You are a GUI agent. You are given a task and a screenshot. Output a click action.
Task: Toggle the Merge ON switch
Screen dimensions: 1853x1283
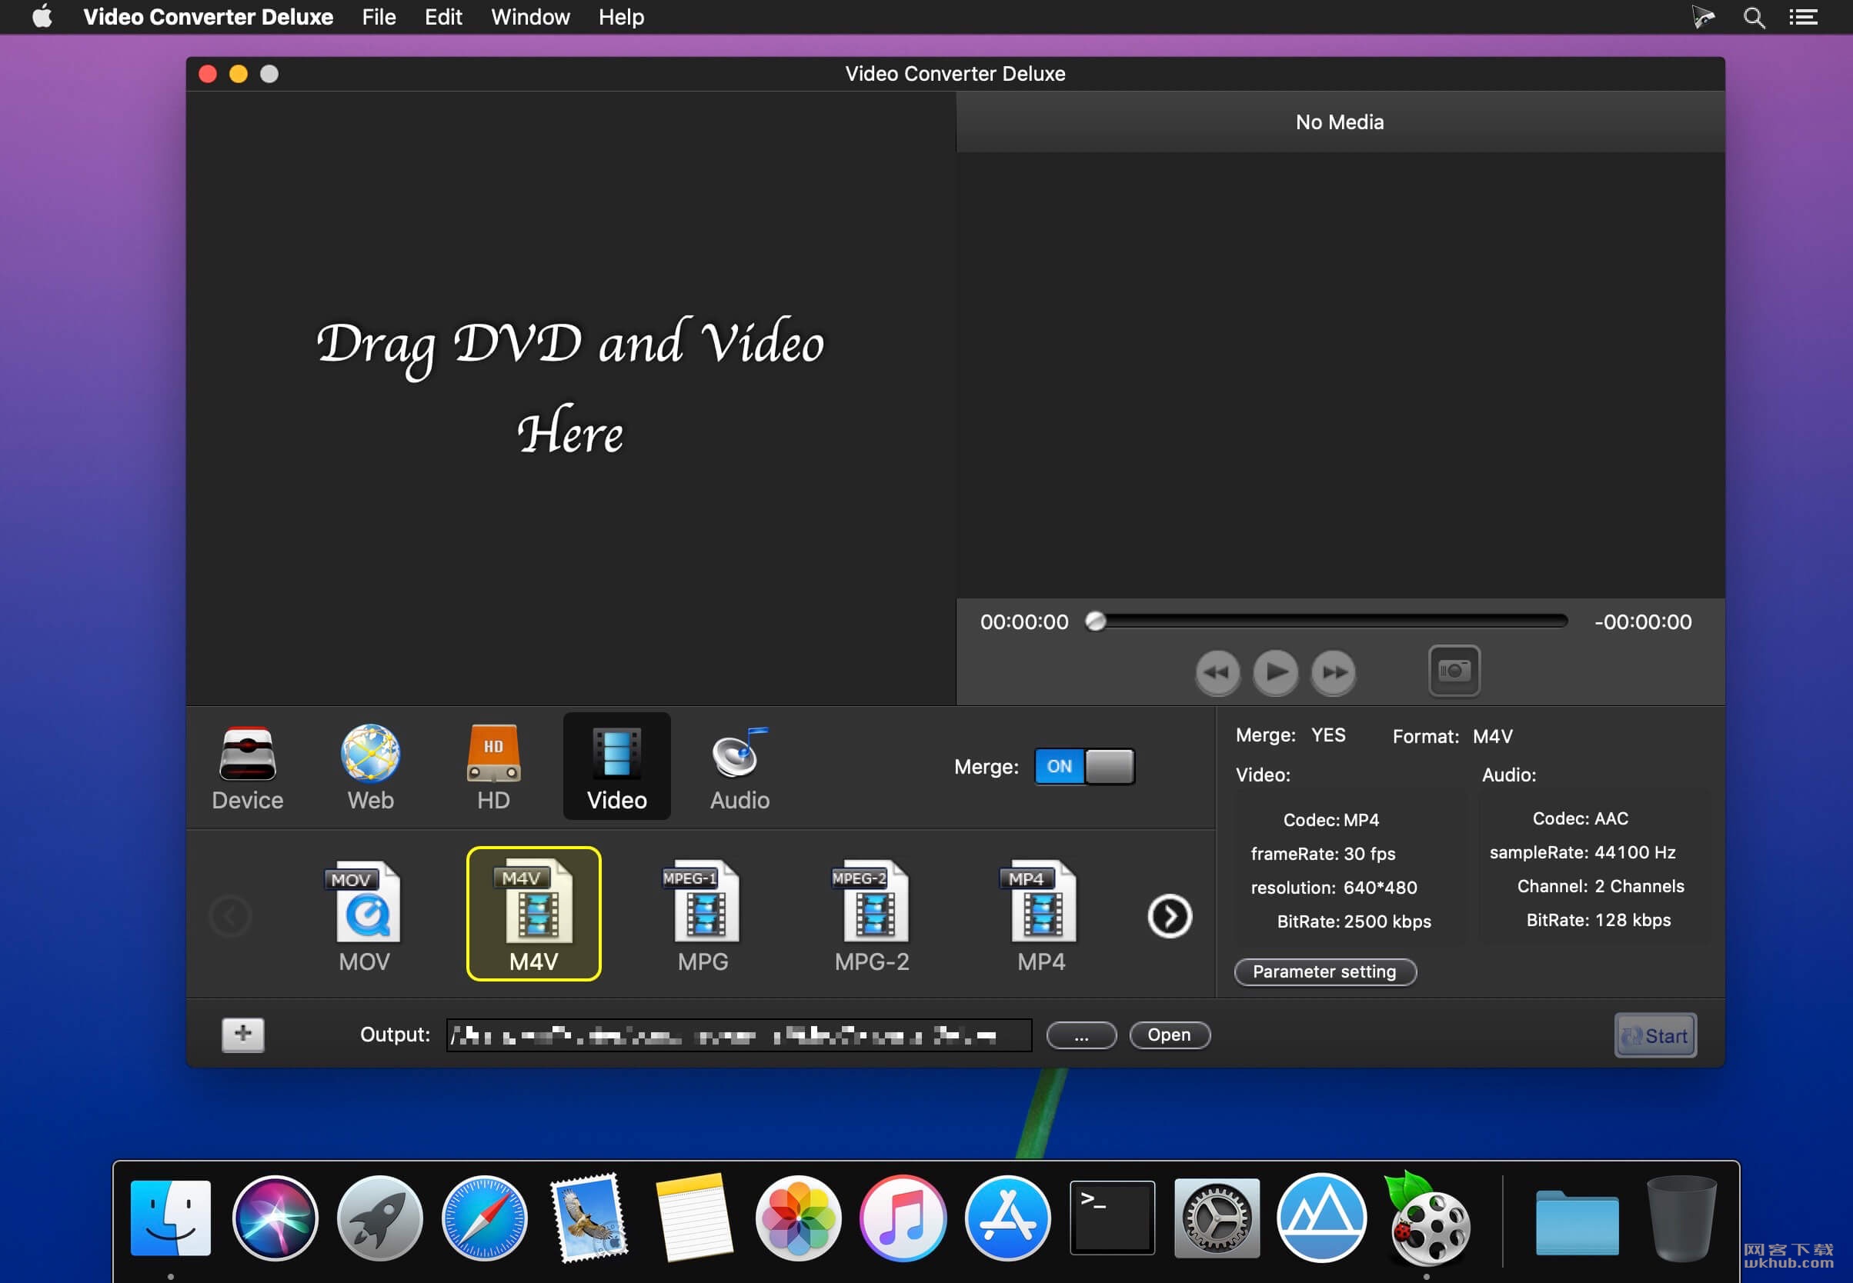pyautogui.click(x=1084, y=766)
